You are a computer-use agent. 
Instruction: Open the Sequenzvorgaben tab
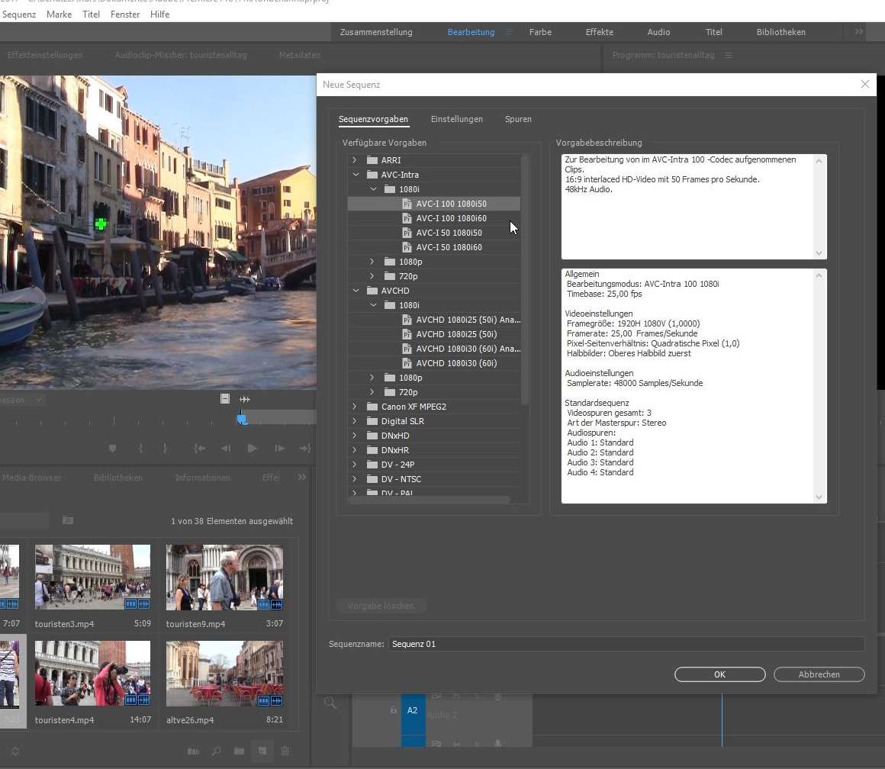click(373, 119)
